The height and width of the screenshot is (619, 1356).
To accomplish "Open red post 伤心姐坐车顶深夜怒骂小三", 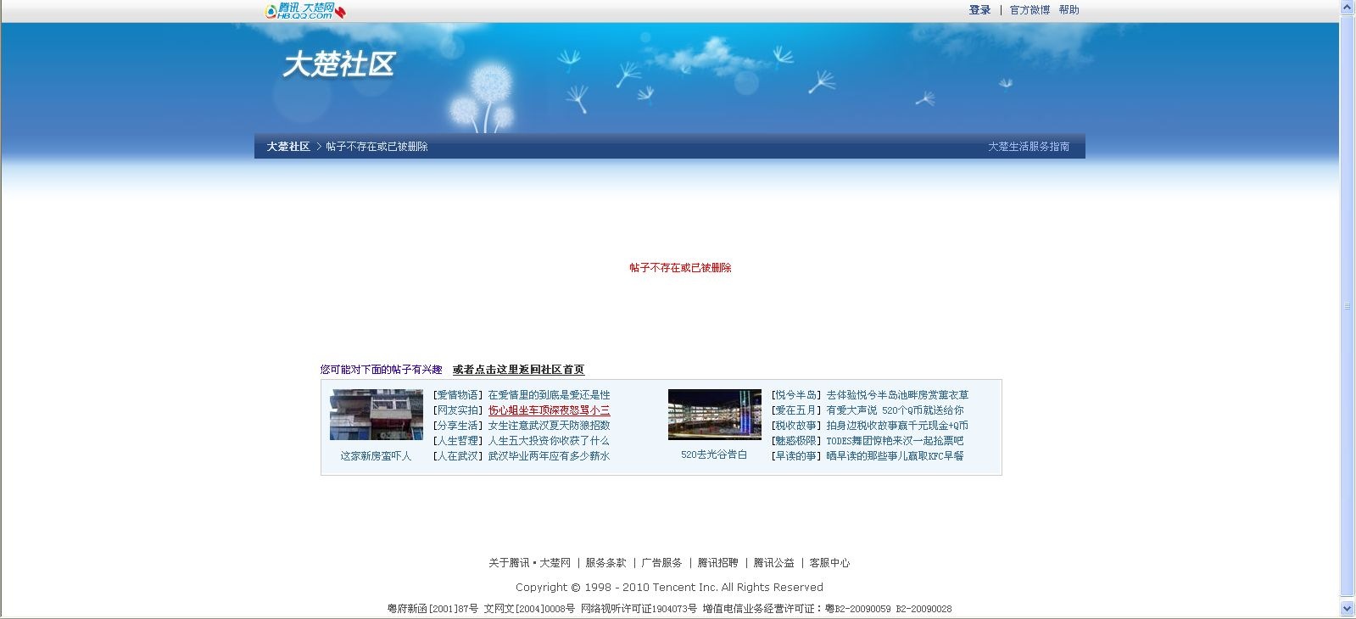I will 549,410.
